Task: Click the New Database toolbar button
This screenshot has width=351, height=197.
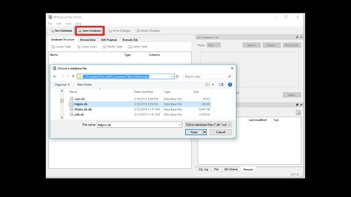Action: [x=61, y=31]
